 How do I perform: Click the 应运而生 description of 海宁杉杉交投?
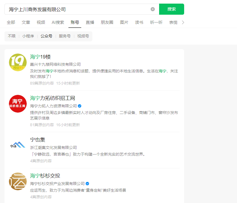(78, 190)
